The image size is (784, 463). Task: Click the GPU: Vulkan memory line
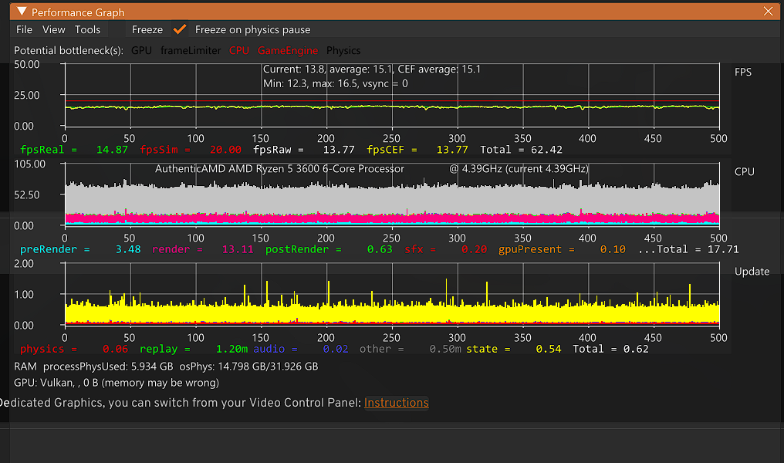(117, 383)
